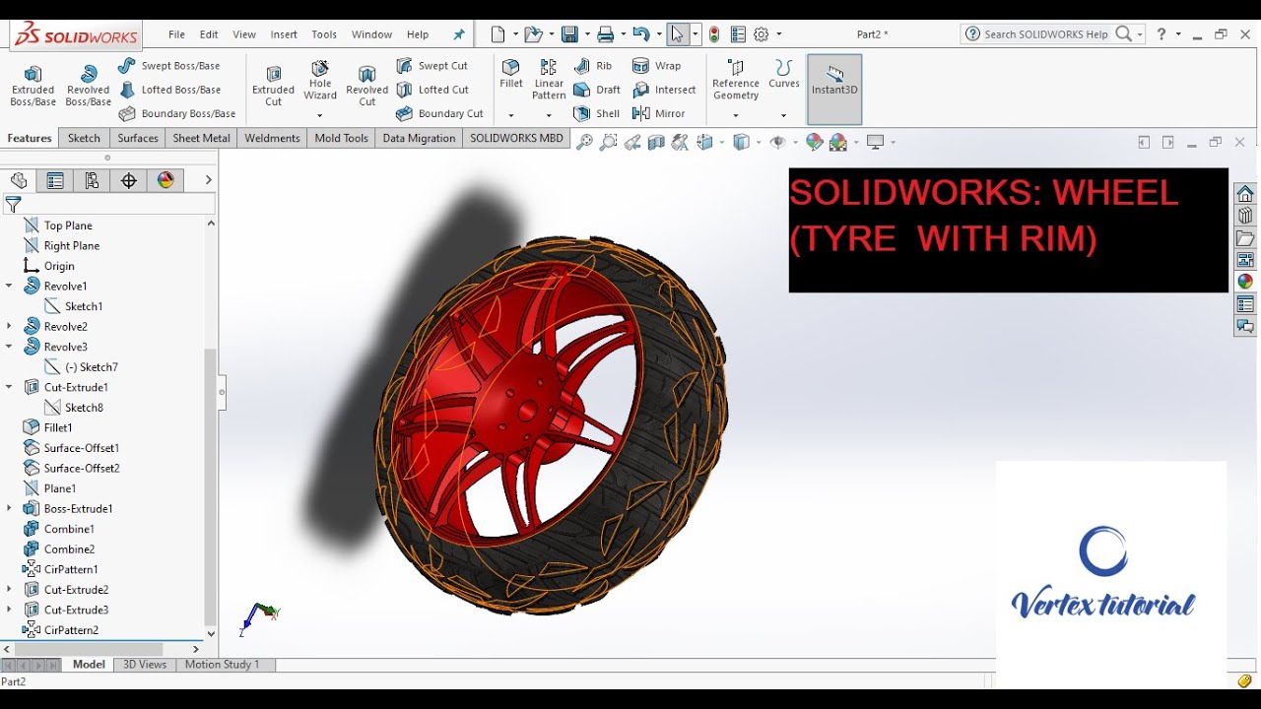Viewport: 1261px width, 709px height.
Task: Collapse the Revolve1 feature
Action: (9, 286)
